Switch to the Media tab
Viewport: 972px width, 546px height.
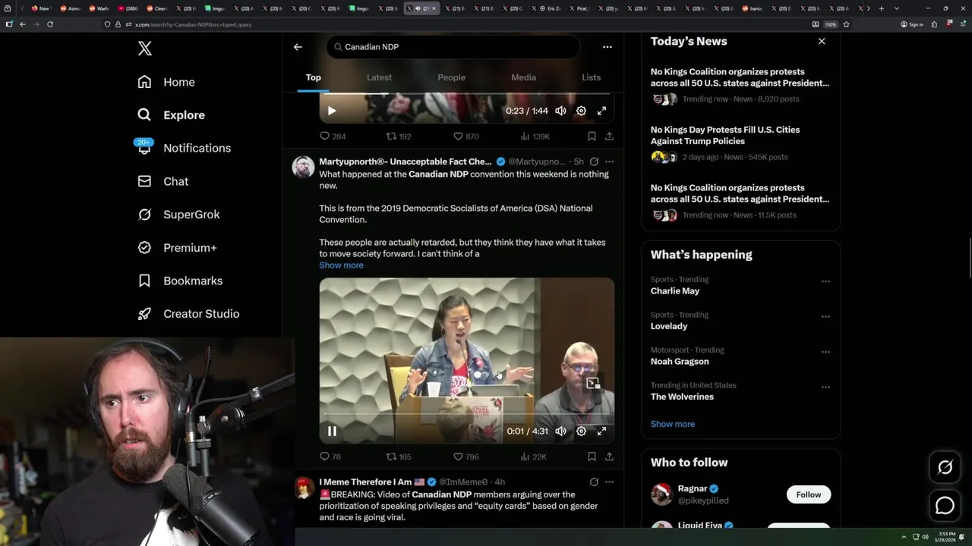tap(523, 77)
